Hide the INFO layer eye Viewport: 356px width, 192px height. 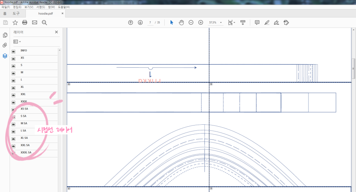tap(13, 52)
